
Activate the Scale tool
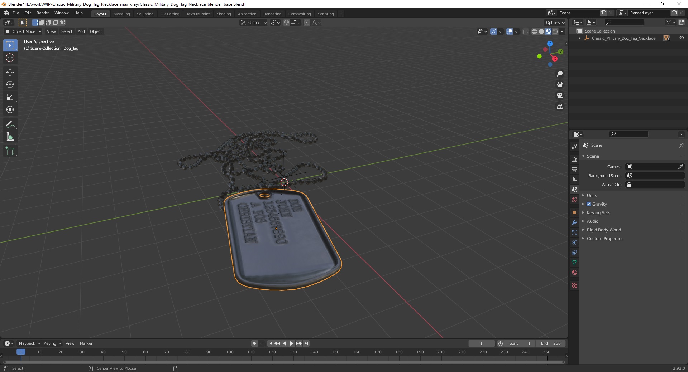[10, 97]
